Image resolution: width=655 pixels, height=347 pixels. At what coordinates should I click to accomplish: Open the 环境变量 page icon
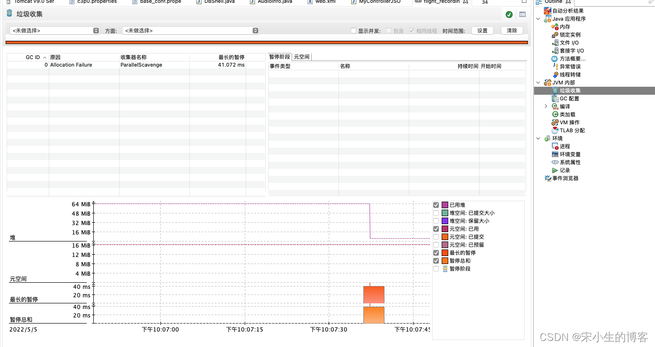coord(555,154)
